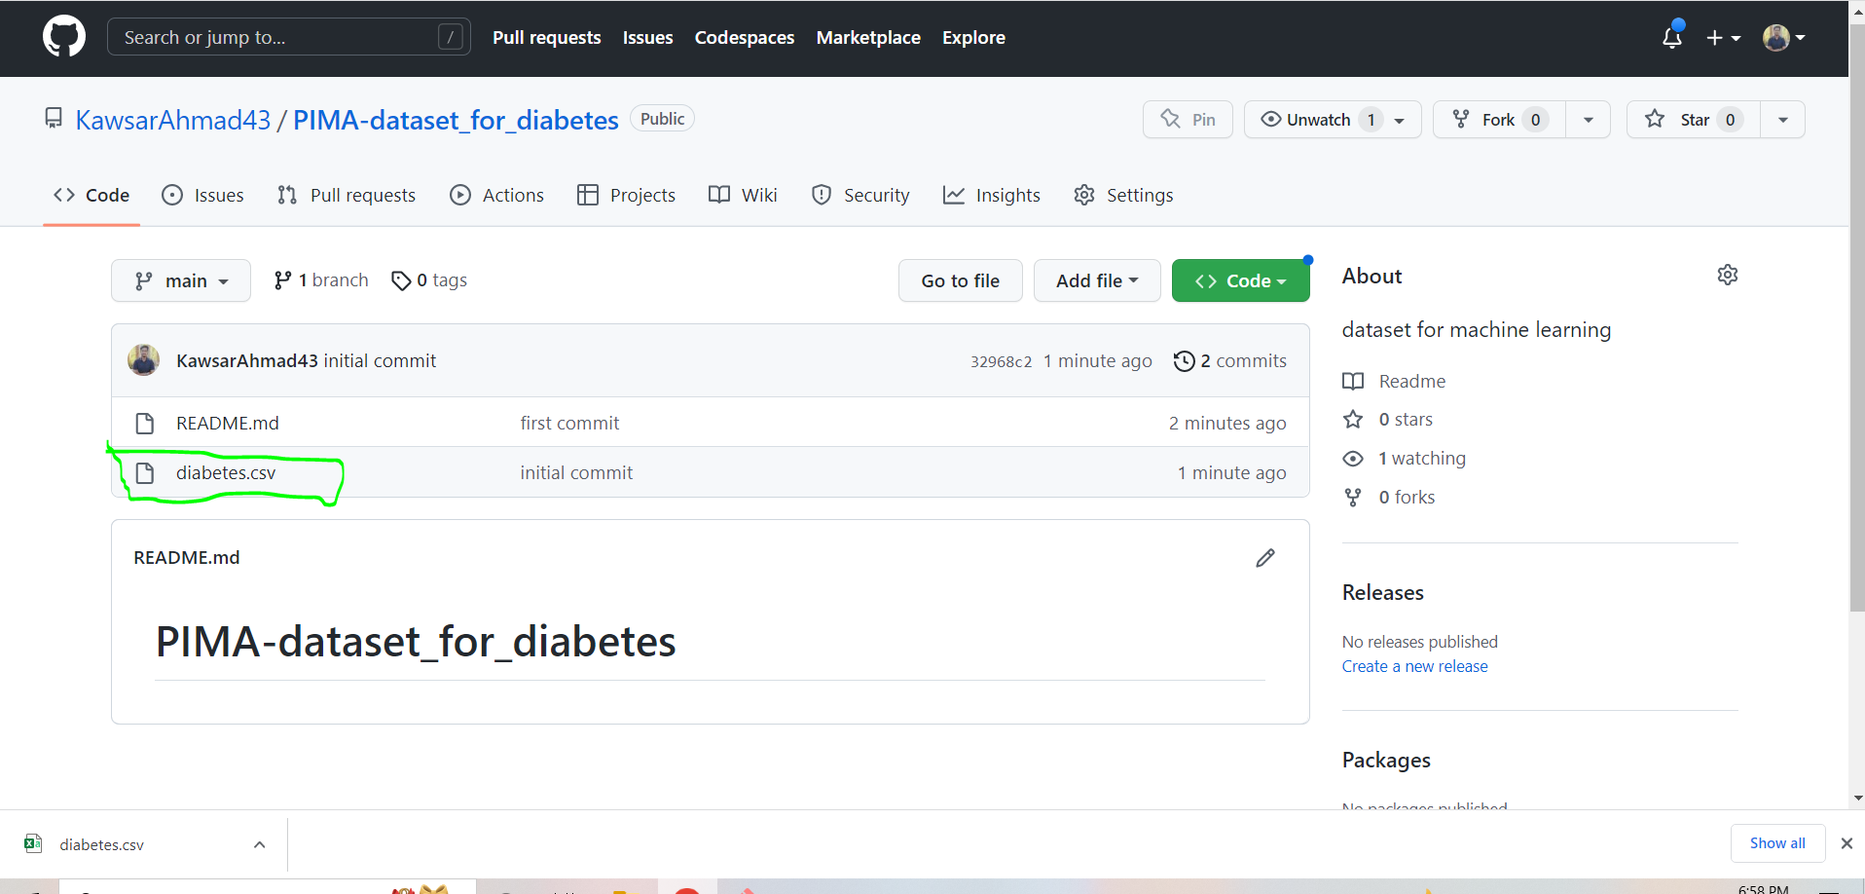
Task: Click the repository book icon next to KawsarAhmad43
Action: [53, 118]
